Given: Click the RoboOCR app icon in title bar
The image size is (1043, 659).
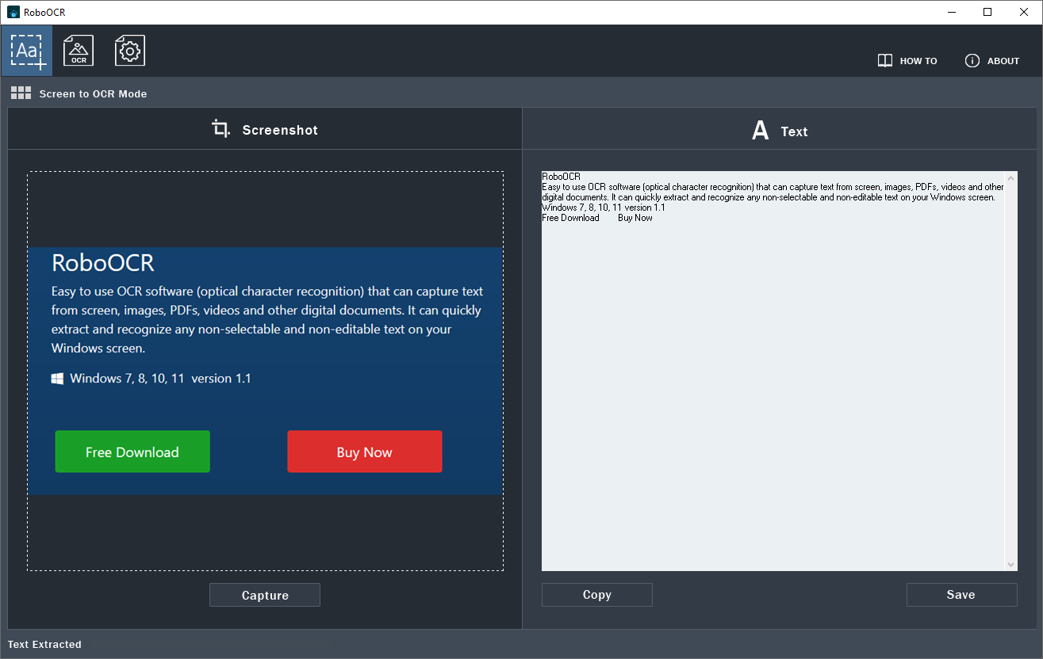Looking at the screenshot, I should tap(13, 12).
